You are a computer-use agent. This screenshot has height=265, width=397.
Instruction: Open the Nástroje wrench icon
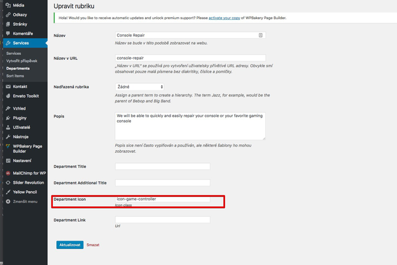[x=8, y=137]
